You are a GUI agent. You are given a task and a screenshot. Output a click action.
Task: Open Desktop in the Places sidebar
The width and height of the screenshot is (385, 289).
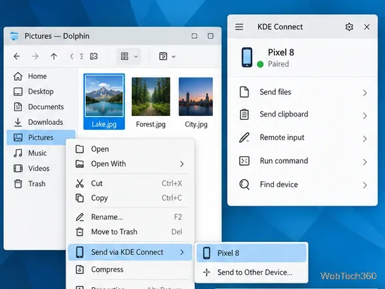point(41,91)
